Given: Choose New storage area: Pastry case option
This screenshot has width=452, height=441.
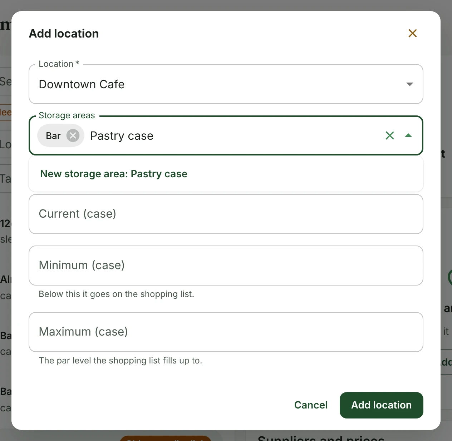Looking at the screenshot, I should 226,174.
